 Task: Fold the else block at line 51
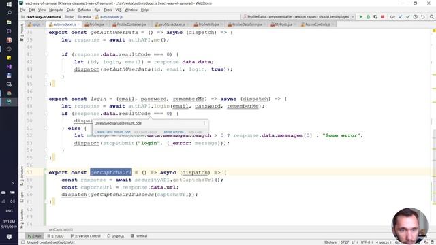[x=46, y=128]
